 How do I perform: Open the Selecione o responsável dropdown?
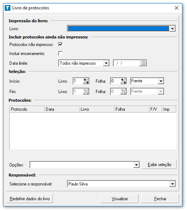tap(172, 184)
